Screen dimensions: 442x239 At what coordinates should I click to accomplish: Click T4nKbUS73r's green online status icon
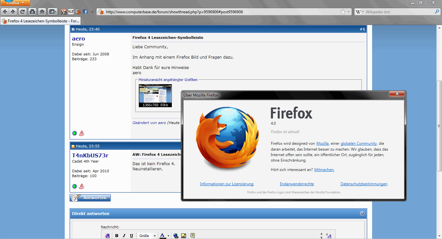pyautogui.click(x=74, y=186)
